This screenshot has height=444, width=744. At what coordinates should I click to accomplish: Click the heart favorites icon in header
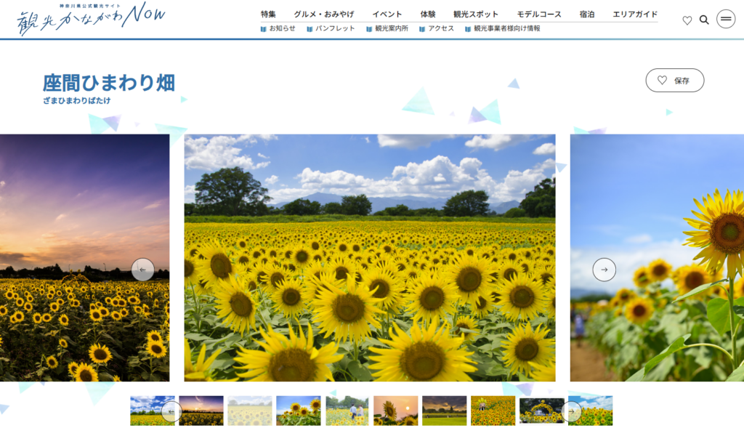687,20
